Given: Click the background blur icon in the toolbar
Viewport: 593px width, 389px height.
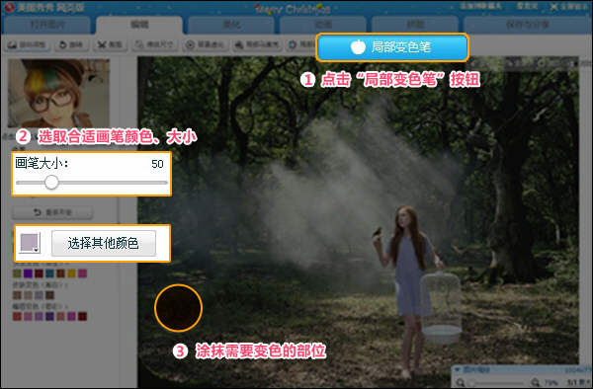Looking at the screenshot, I should click(x=190, y=45).
